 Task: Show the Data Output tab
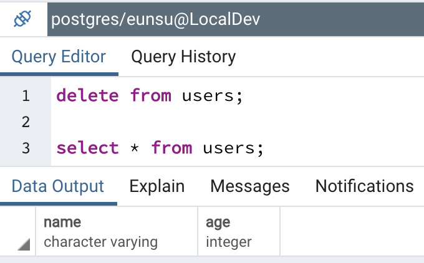coord(58,186)
